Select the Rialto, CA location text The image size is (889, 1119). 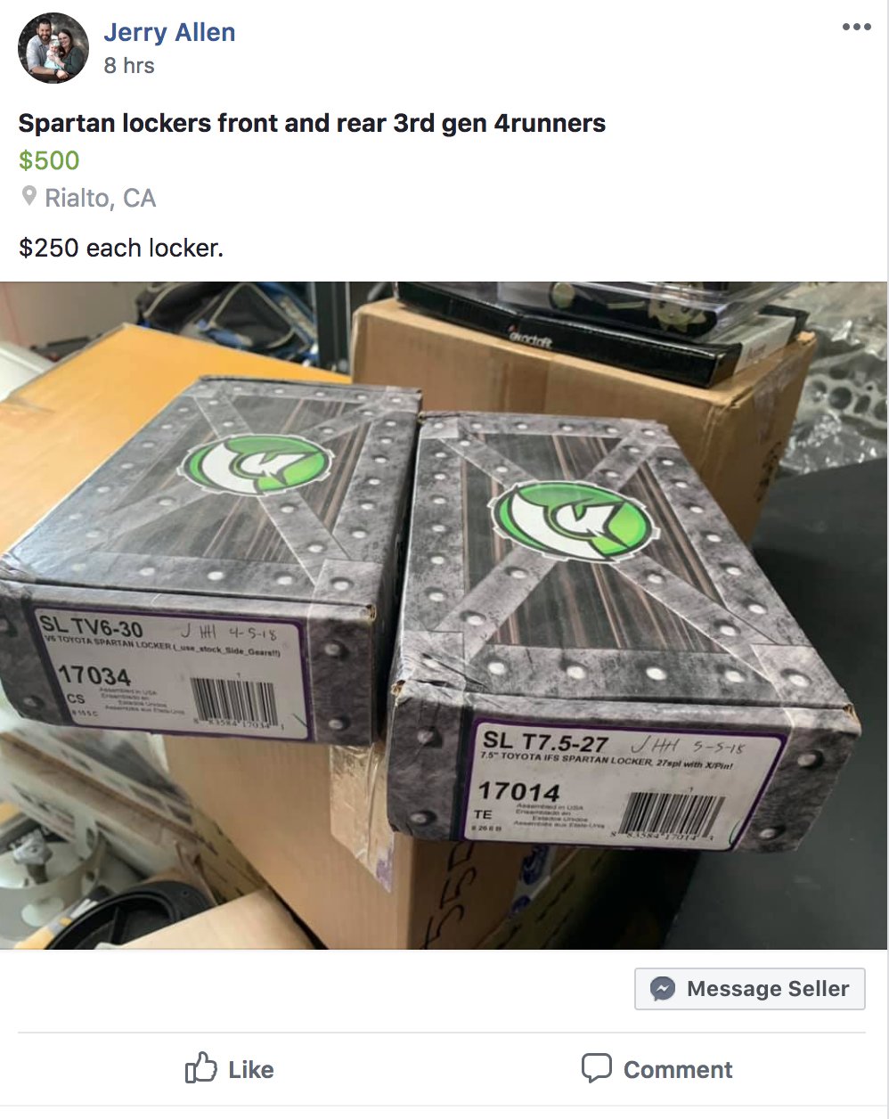click(101, 198)
